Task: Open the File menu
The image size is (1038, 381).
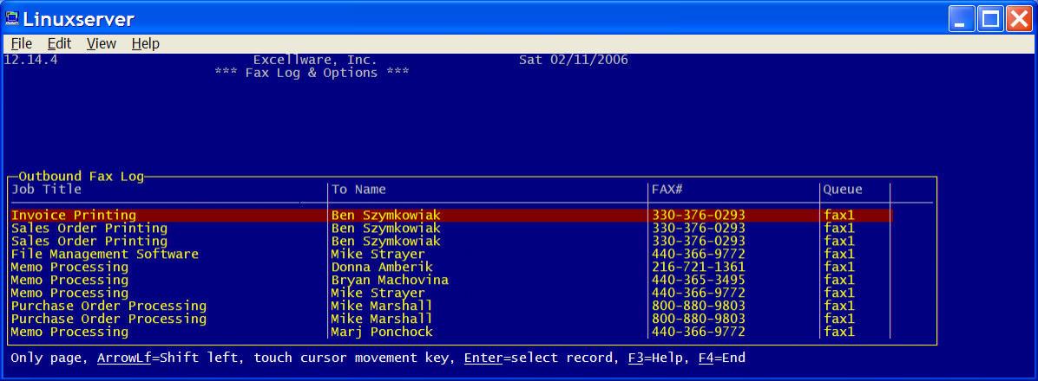Action: tap(21, 43)
